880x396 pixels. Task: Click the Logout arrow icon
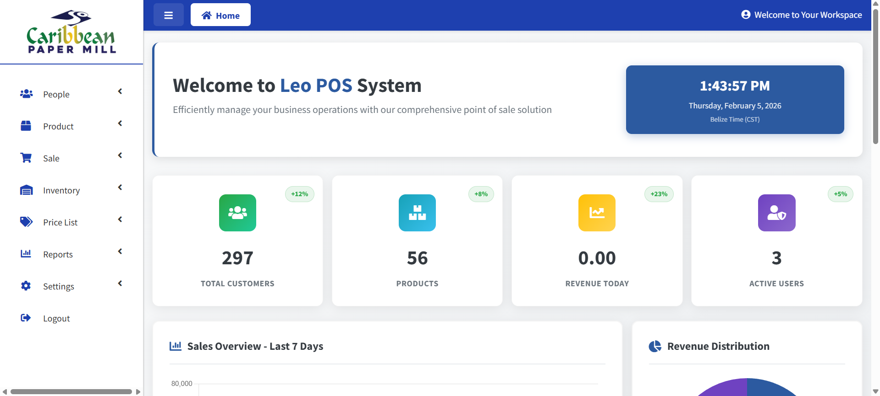tap(26, 318)
